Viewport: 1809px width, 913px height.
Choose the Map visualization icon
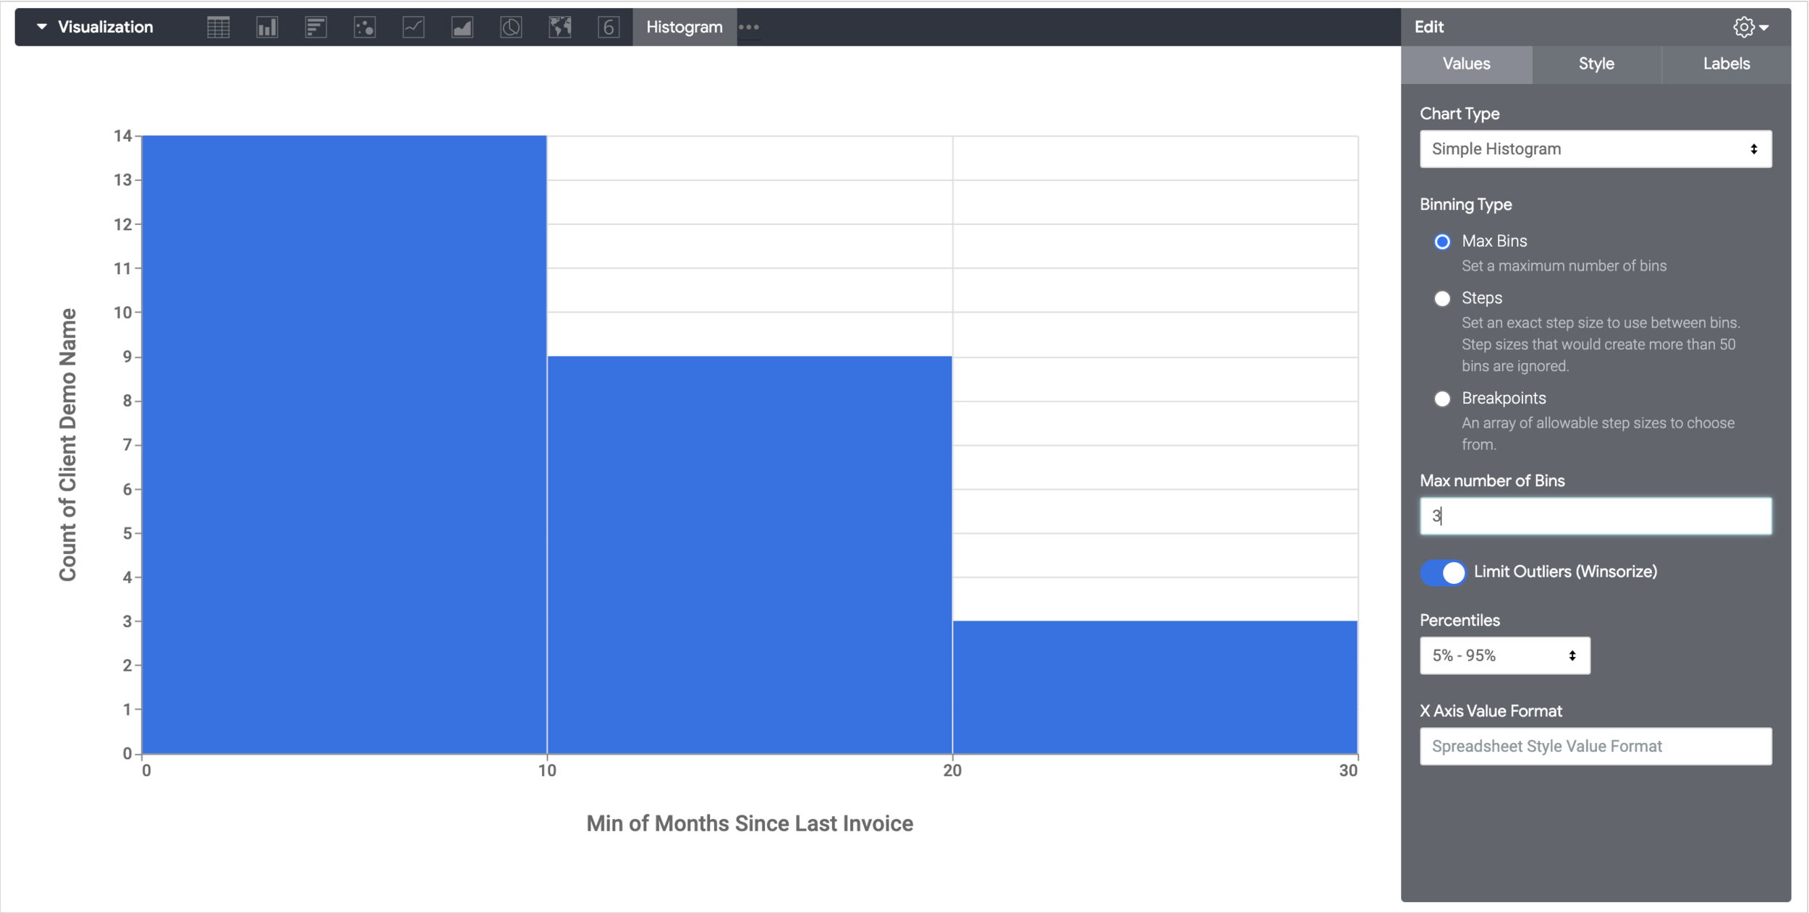click(x=559, y=27)
